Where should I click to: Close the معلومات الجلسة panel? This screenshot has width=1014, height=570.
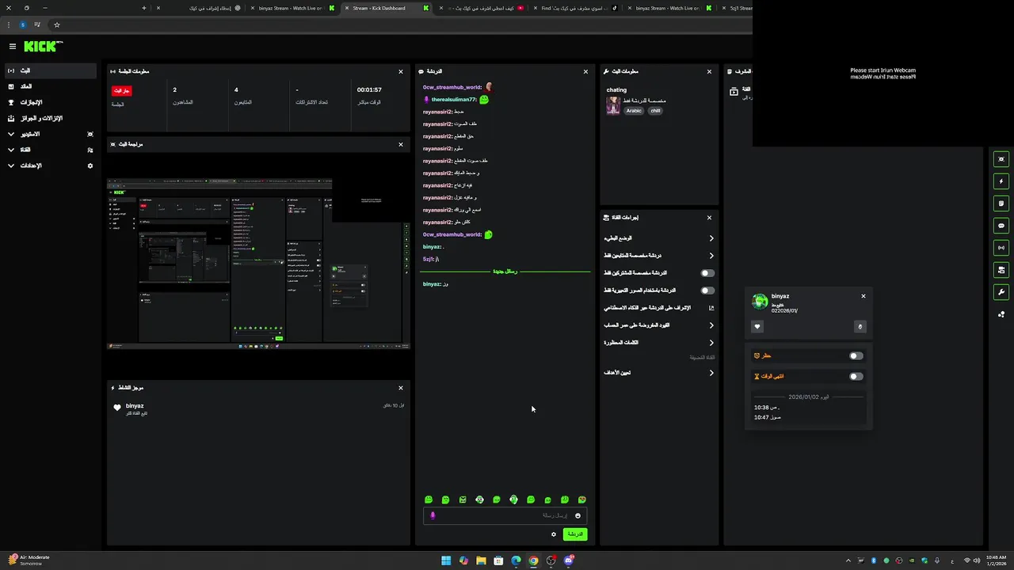coord(401,71)
